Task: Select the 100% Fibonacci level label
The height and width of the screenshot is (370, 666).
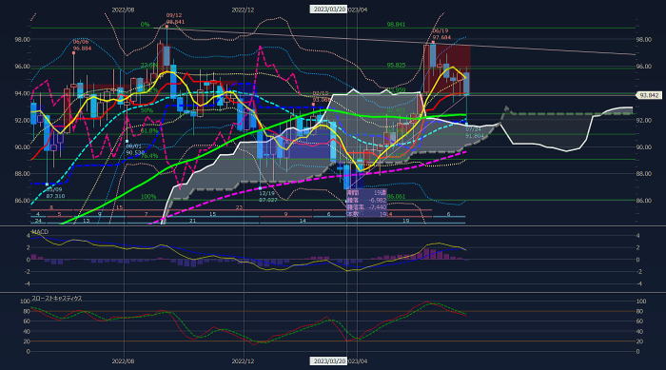Action: coord(148,197)
